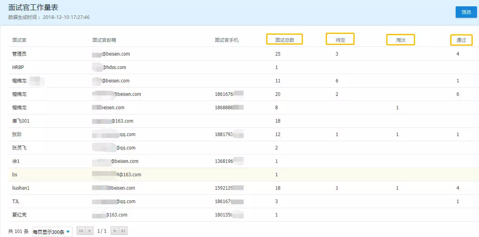Viewport: 479px width, 237px height.
Task: Click the highlighted 面试总数 column header
Action: (285, 39)
